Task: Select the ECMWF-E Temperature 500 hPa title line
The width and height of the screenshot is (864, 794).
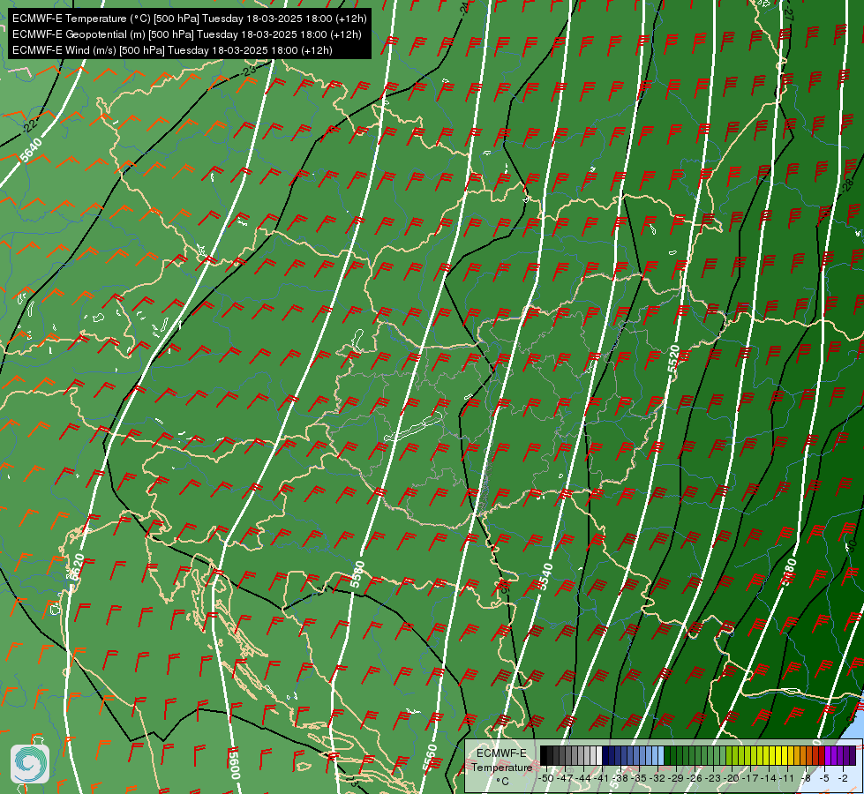Action: pyautogui.click(x=189, y=19)
